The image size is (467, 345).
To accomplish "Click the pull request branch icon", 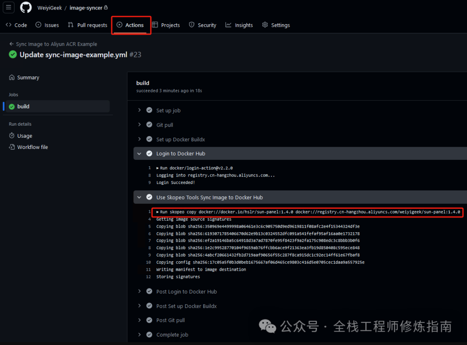I will click(70, 25).
